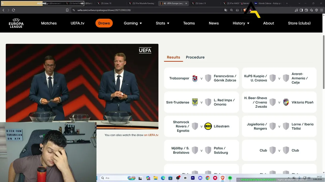Open the tab search dropdown arrow
This screenshot has width=325, height=182.
tap(299, 4)
